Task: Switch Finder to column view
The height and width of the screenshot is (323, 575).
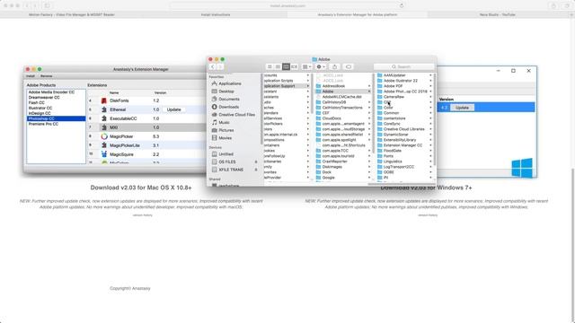Action: click(286, 66)
